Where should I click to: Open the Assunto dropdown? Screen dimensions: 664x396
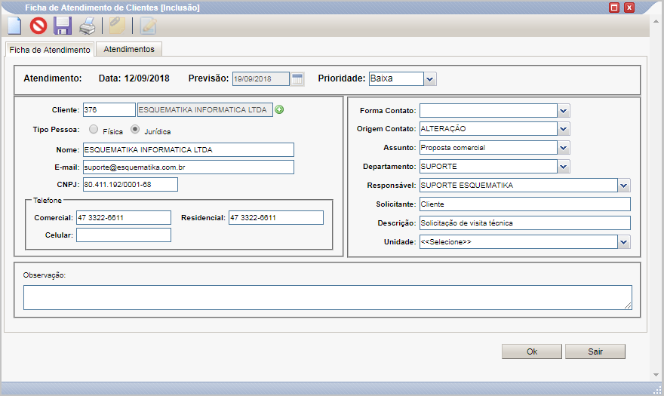pyautogui.click(x=563, y=148)
